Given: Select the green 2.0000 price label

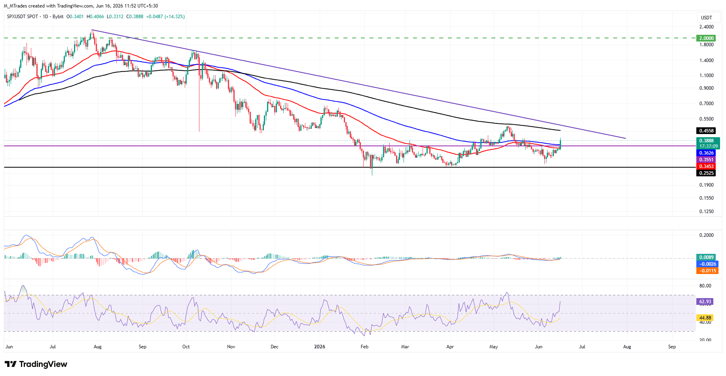Looking at the screenshot, I should click(x=706, y=38).
